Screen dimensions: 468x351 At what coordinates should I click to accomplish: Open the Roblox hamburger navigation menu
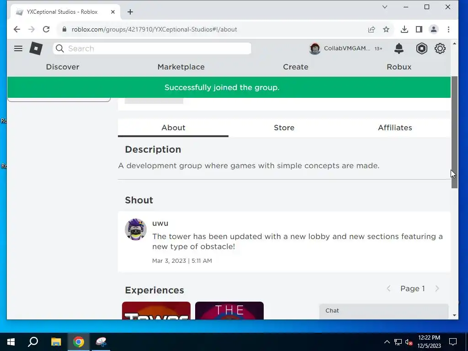pyautogui.click(x=18, y=48)
